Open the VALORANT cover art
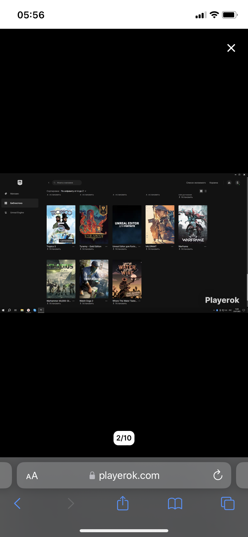 [x=160, y=224]
